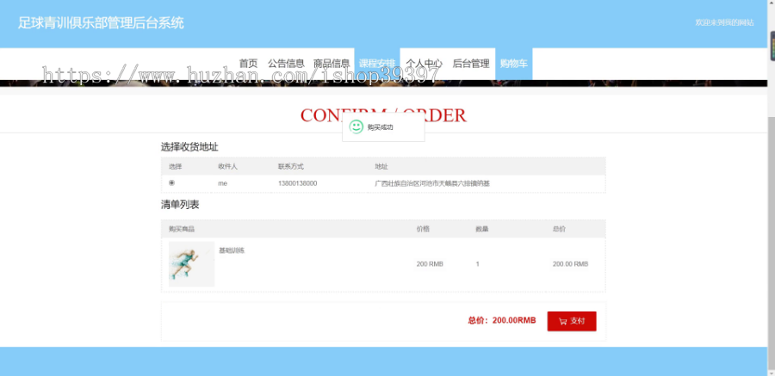Open the 购物车 page

[513, 64]
